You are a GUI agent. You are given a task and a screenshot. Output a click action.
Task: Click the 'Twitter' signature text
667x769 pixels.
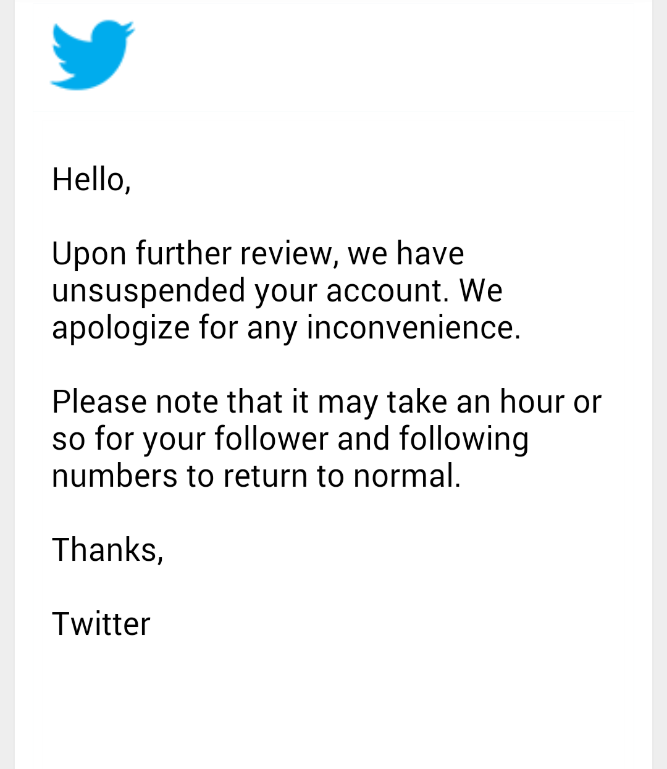tap(101, 624)
